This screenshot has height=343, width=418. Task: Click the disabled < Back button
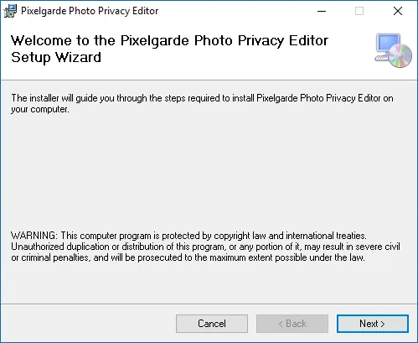[x=292, y=324]
